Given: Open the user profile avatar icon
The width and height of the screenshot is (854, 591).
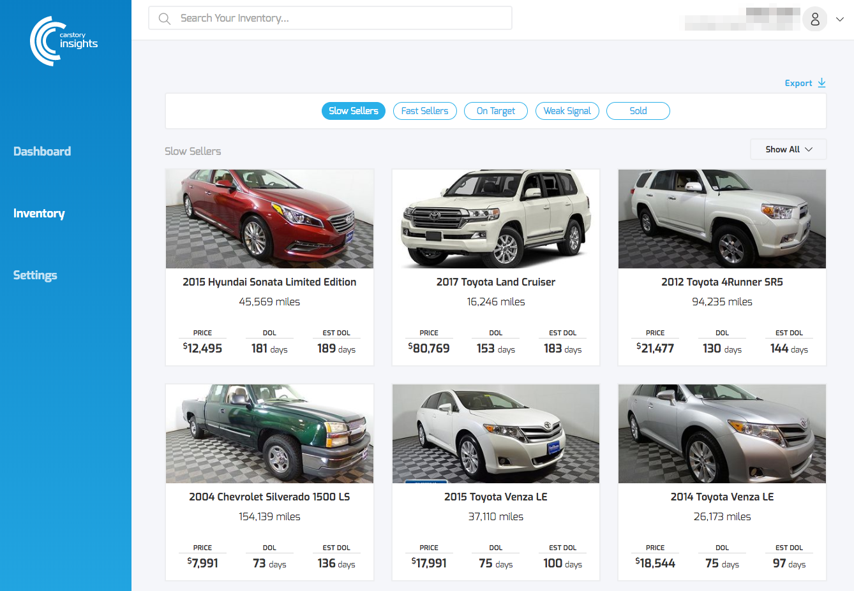Looking at the screenshot, I should point(815,19).
